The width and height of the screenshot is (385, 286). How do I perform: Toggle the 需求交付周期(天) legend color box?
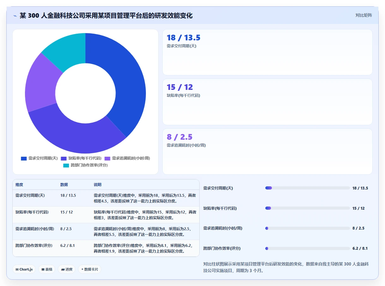pos(24,158)
